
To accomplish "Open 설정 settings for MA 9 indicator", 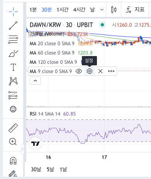I will point(90,71).
